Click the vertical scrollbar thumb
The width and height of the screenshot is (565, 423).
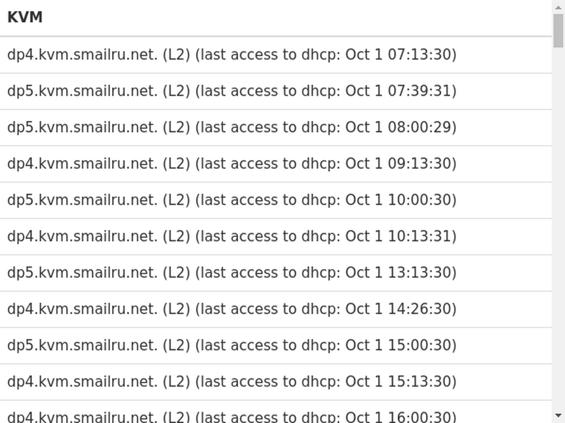[558, 31]
